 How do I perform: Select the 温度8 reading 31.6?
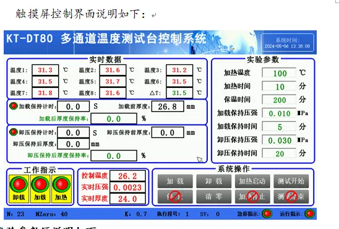113,93
